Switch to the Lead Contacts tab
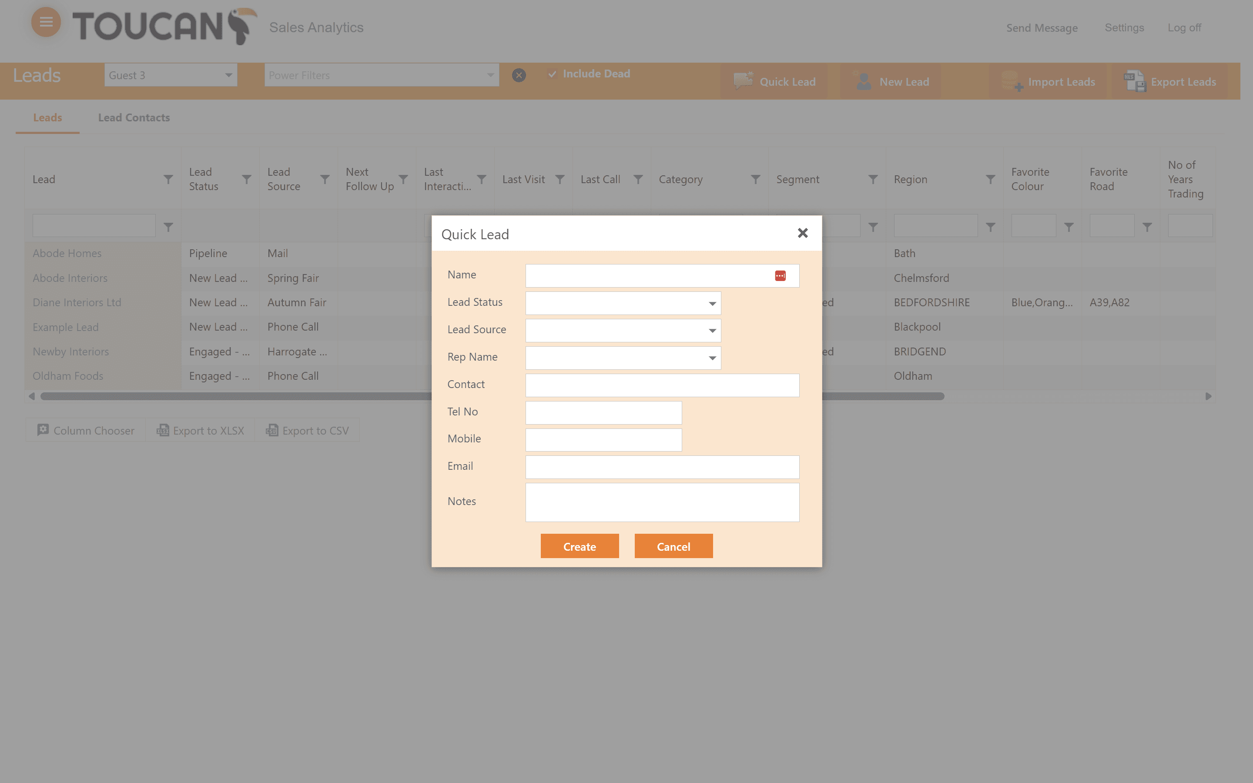 [x=134, y=117]
